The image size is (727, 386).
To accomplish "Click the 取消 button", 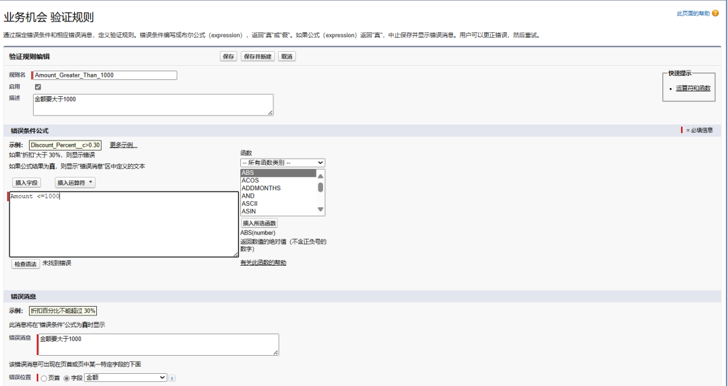I will 287,56.
